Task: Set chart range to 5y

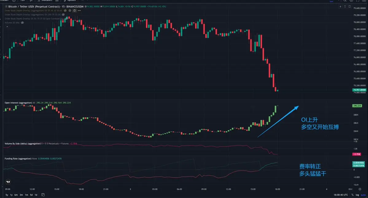Action: pyautogui.click(x=7, y=195)
